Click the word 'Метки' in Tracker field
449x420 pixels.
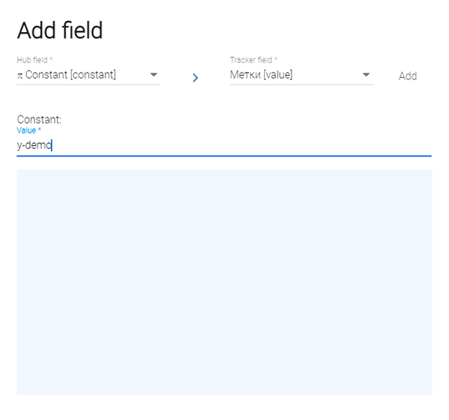245,75
